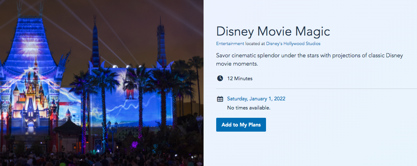Click the divider line under the duration
Viewport: 417px width, 166px height.
coord(316,89)
